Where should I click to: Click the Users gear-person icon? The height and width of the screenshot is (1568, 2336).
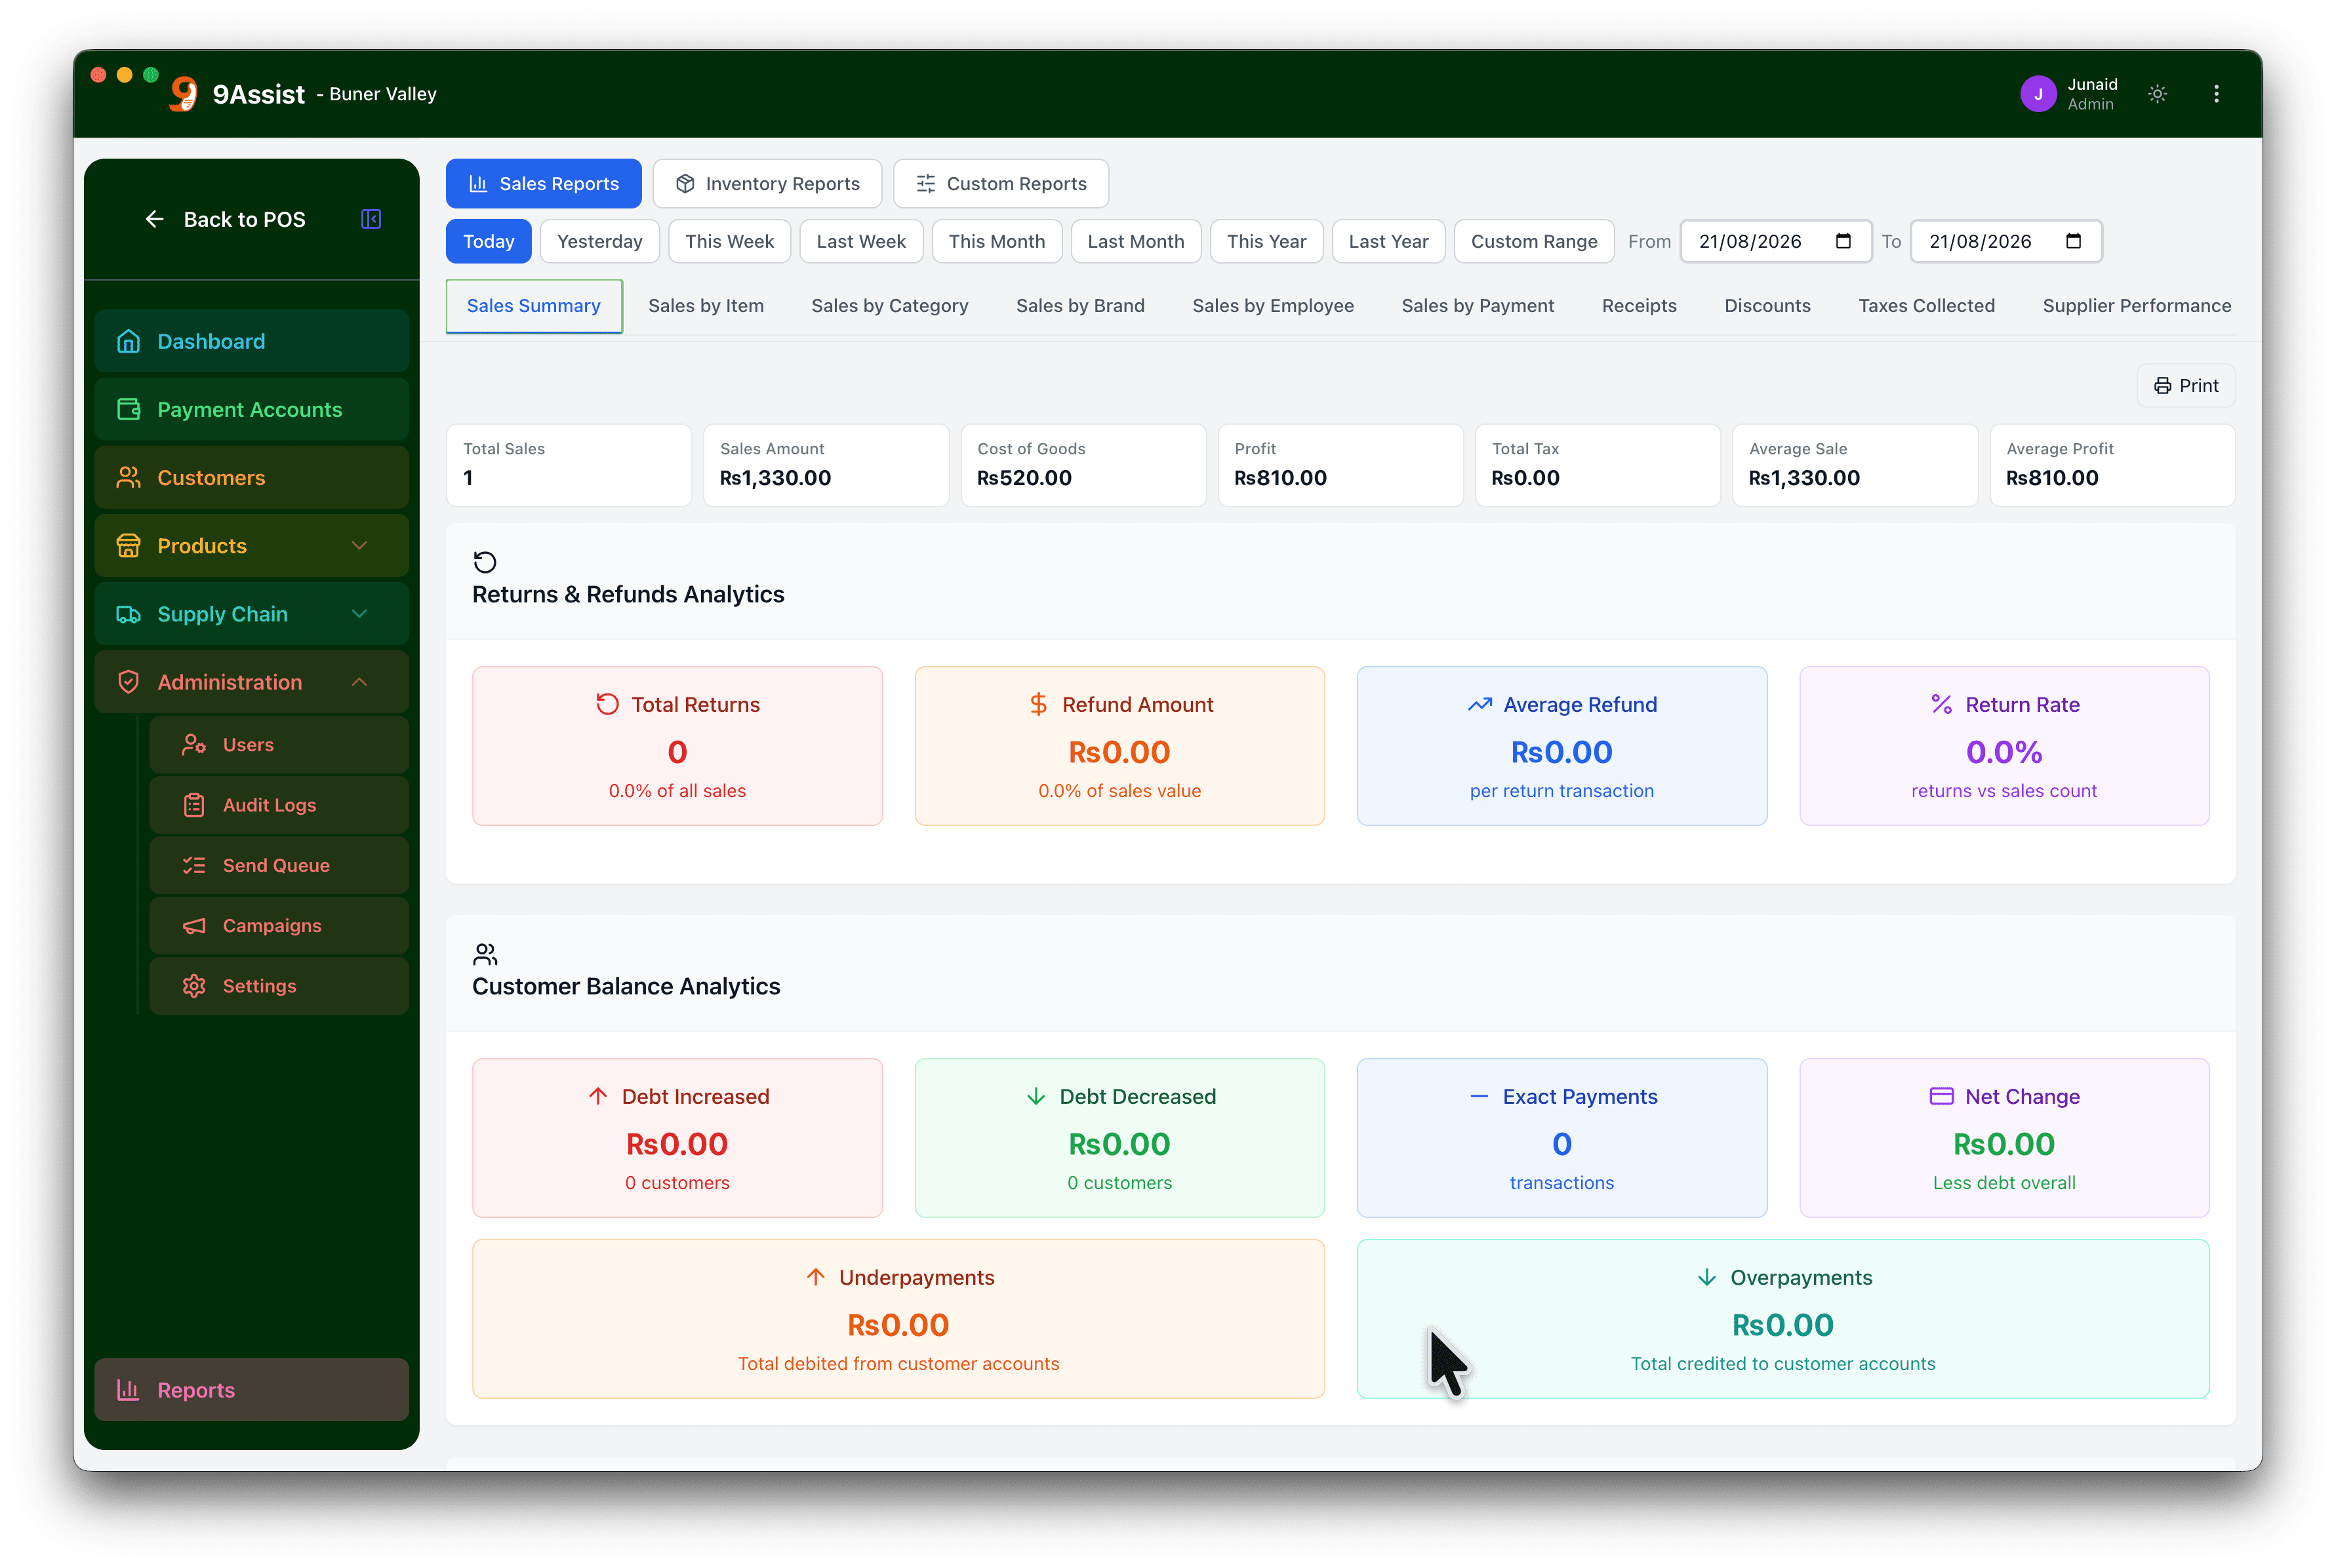[x=194, y=745]
